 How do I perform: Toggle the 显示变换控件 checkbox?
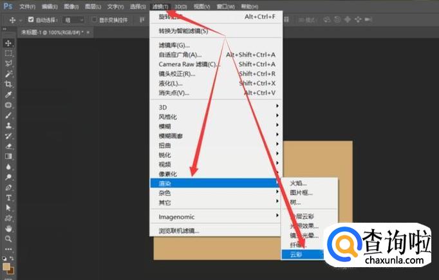95,19
